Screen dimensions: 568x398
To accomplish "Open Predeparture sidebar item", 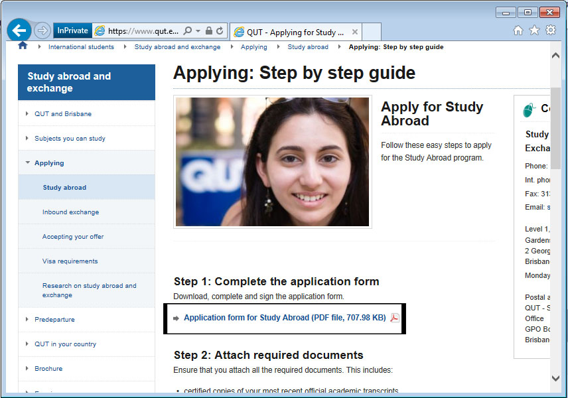I will (x=54, y=320).
